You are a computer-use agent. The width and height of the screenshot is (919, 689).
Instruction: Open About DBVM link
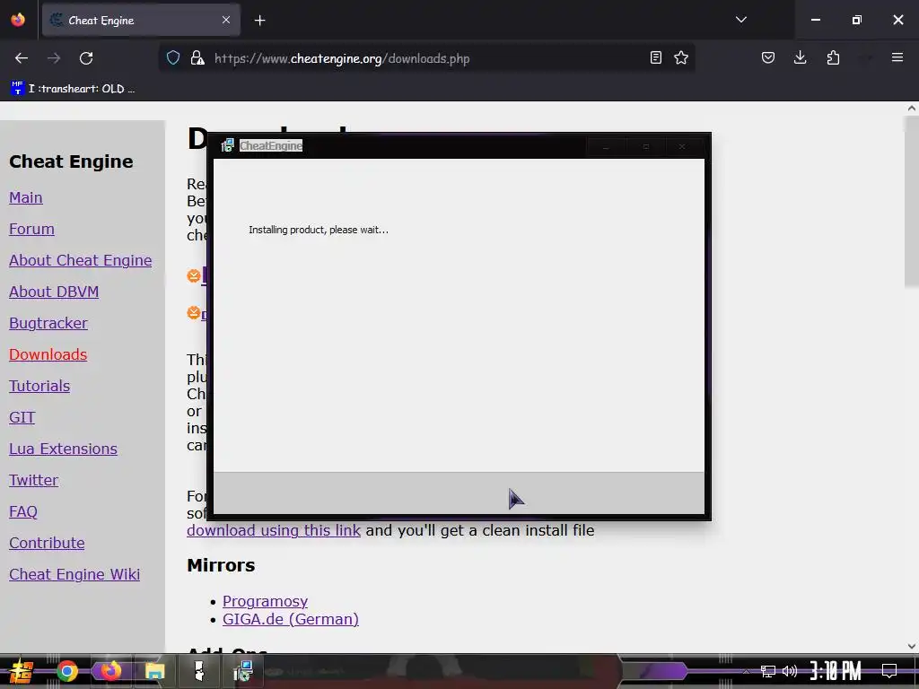[x=54, y=292]
